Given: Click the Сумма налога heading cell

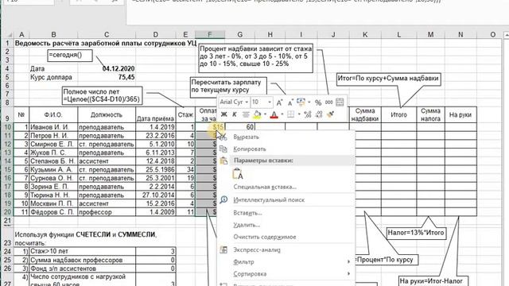Looking at the screenshot, I should click(x=430, y=114).
